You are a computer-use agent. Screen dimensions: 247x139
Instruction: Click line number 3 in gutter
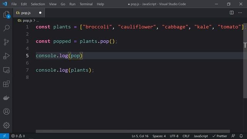(27, 41)
